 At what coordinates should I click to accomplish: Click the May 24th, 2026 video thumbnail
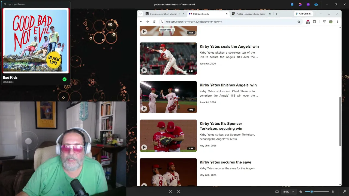(168, 172)
